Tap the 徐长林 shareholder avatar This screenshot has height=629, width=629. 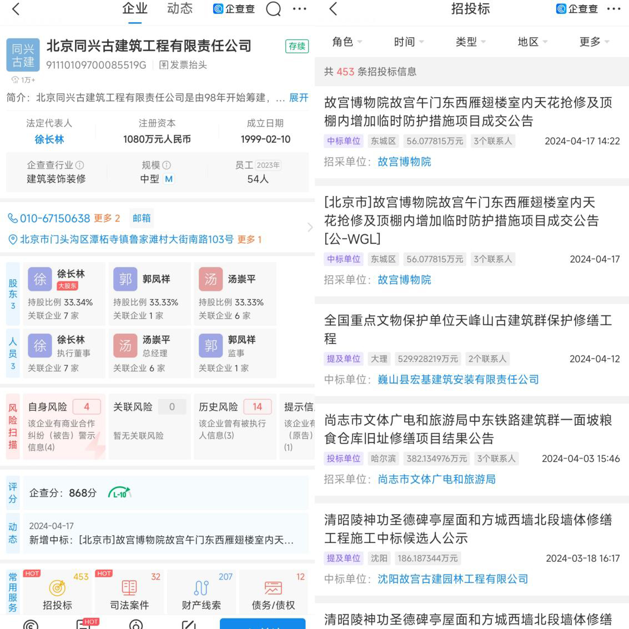point(40,279)
